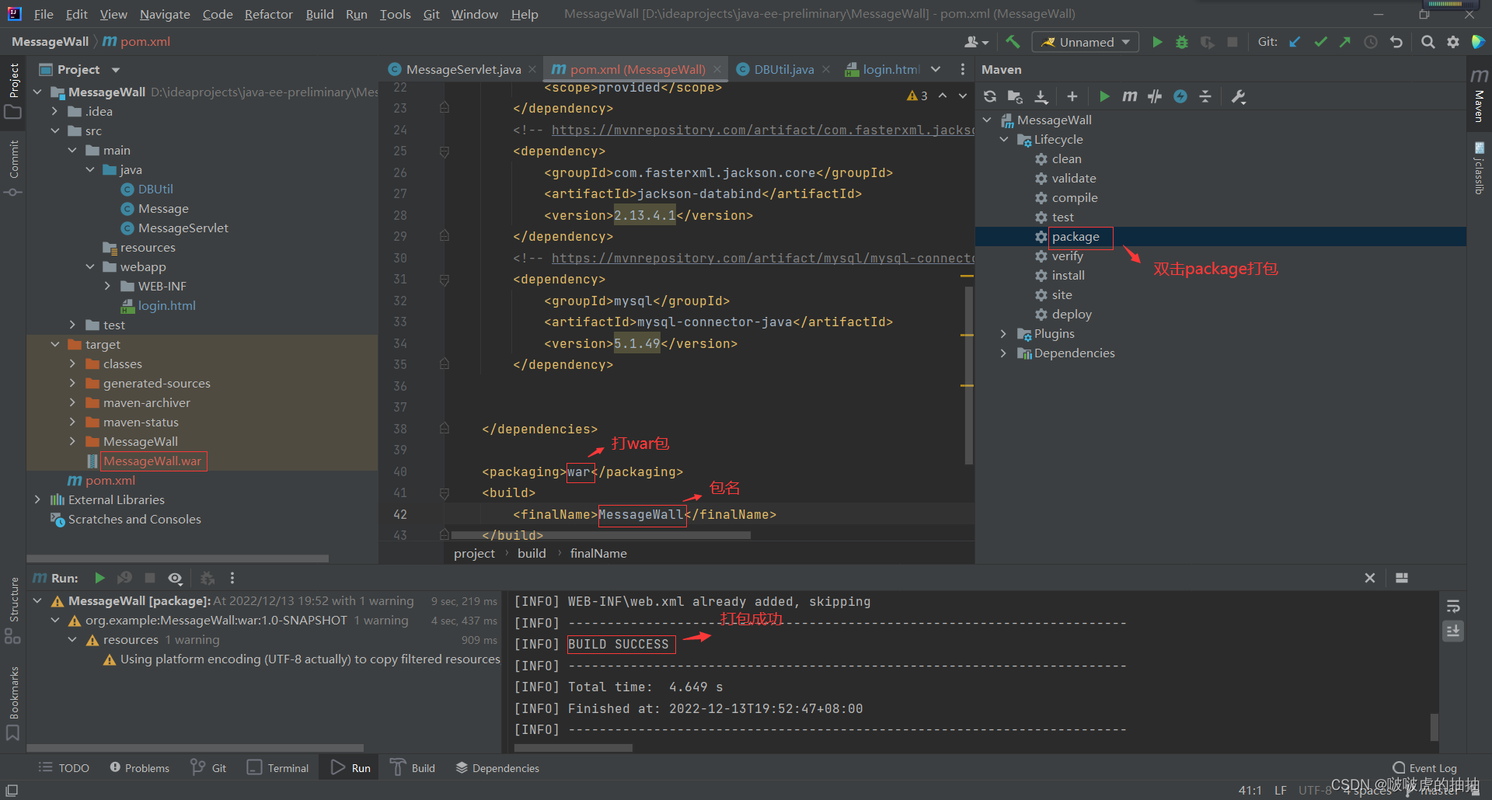Select MessageWall.war in target folder
This screenshot has height=800, width=1492.
(x=152, y=461)
